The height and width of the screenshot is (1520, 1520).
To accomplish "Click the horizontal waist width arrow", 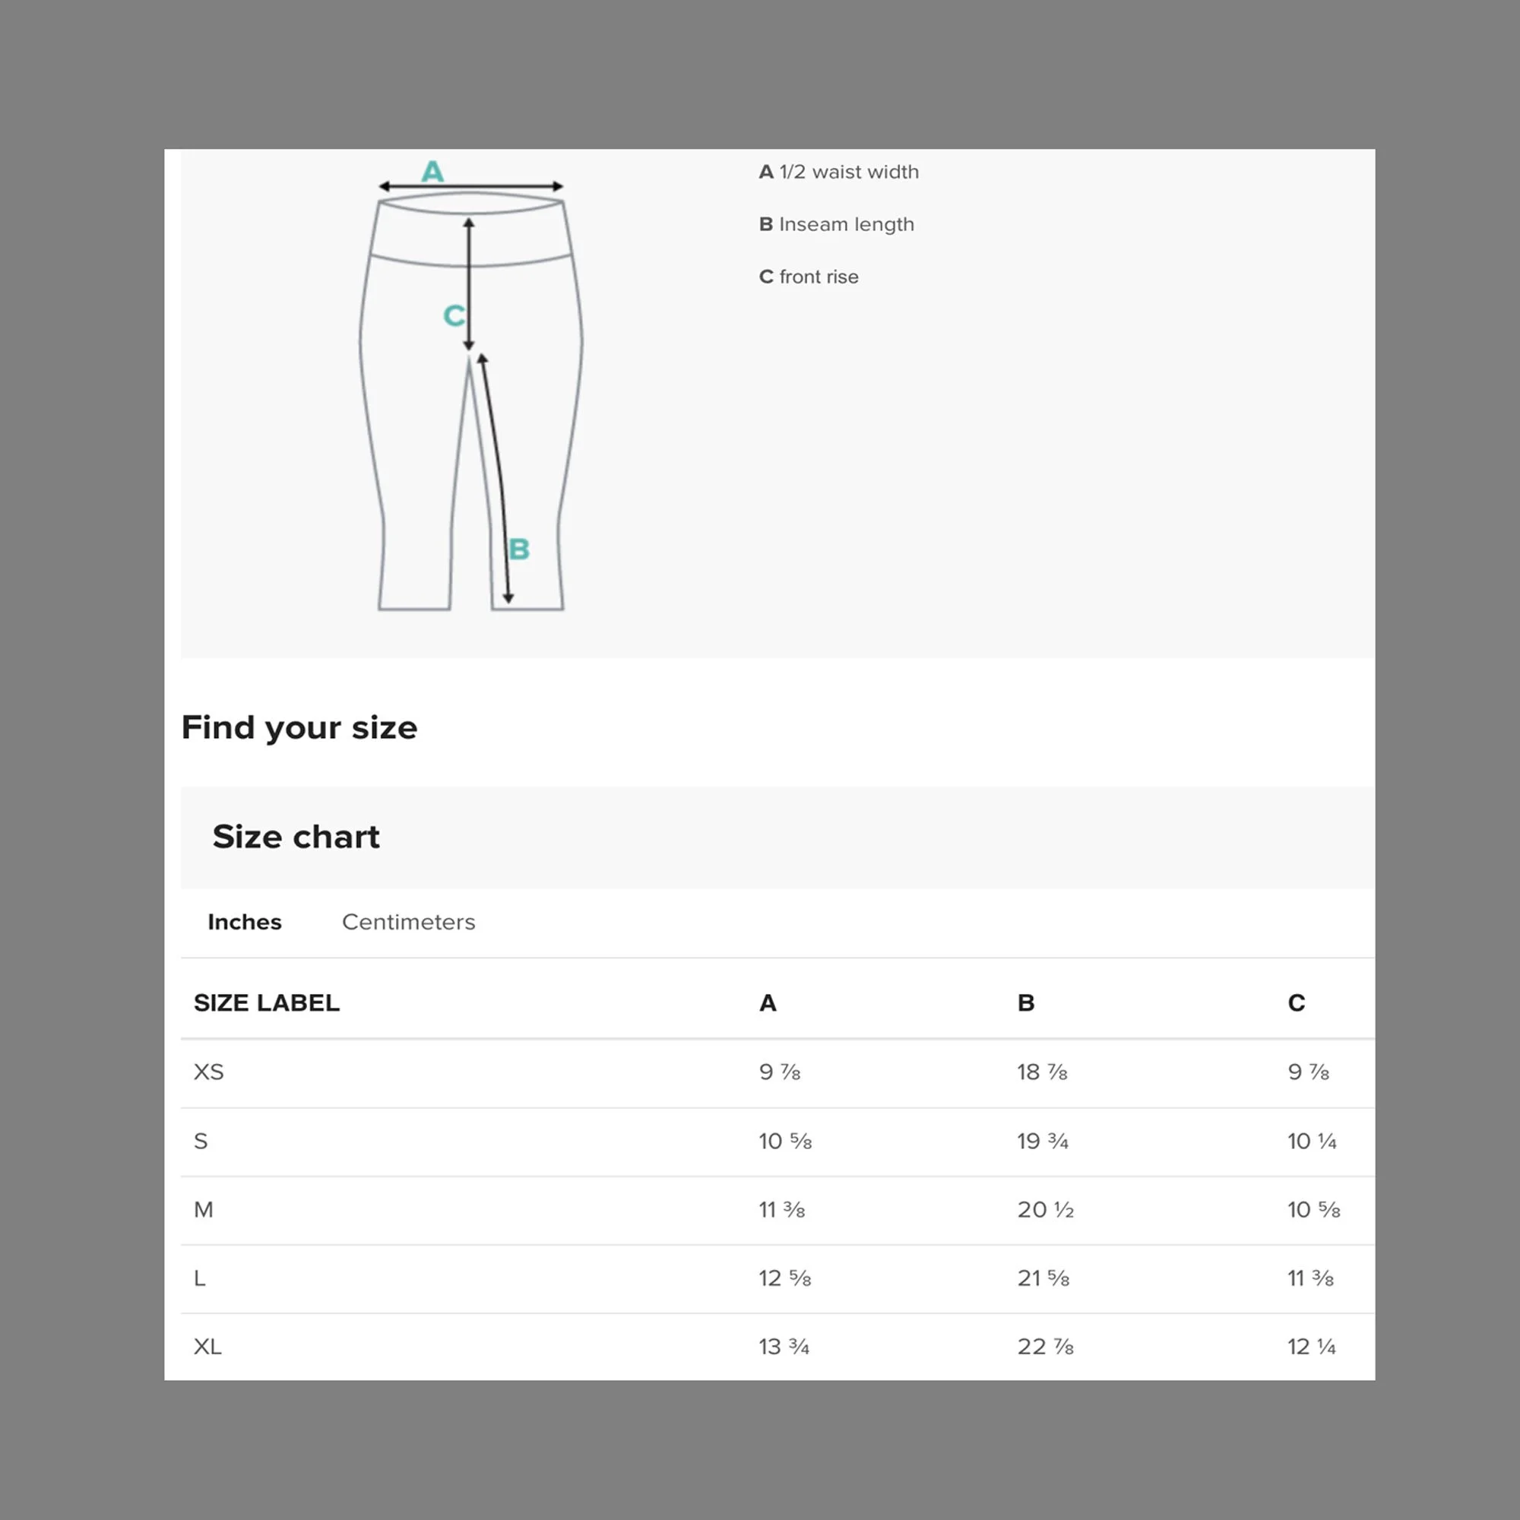I will coord(470,186).
